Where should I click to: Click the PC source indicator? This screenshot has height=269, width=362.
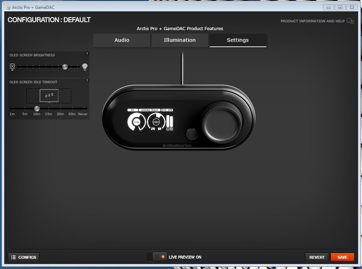coord(133,110)
